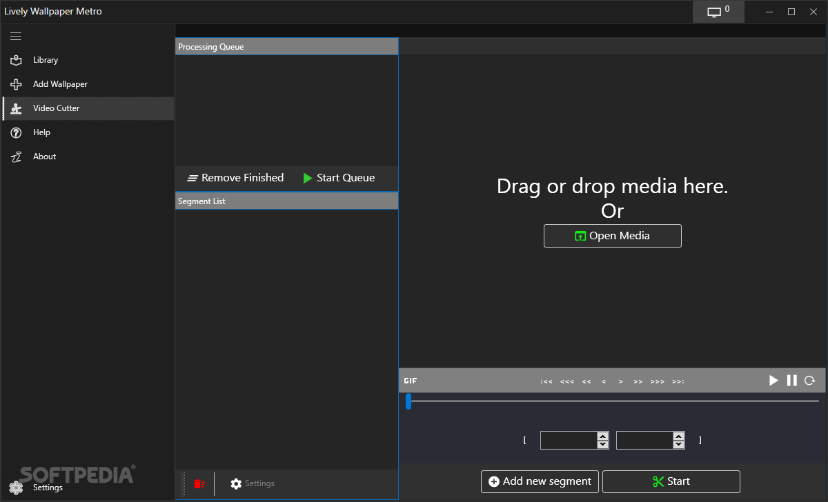
Task: Click the Start cut button
Action: 671,481
